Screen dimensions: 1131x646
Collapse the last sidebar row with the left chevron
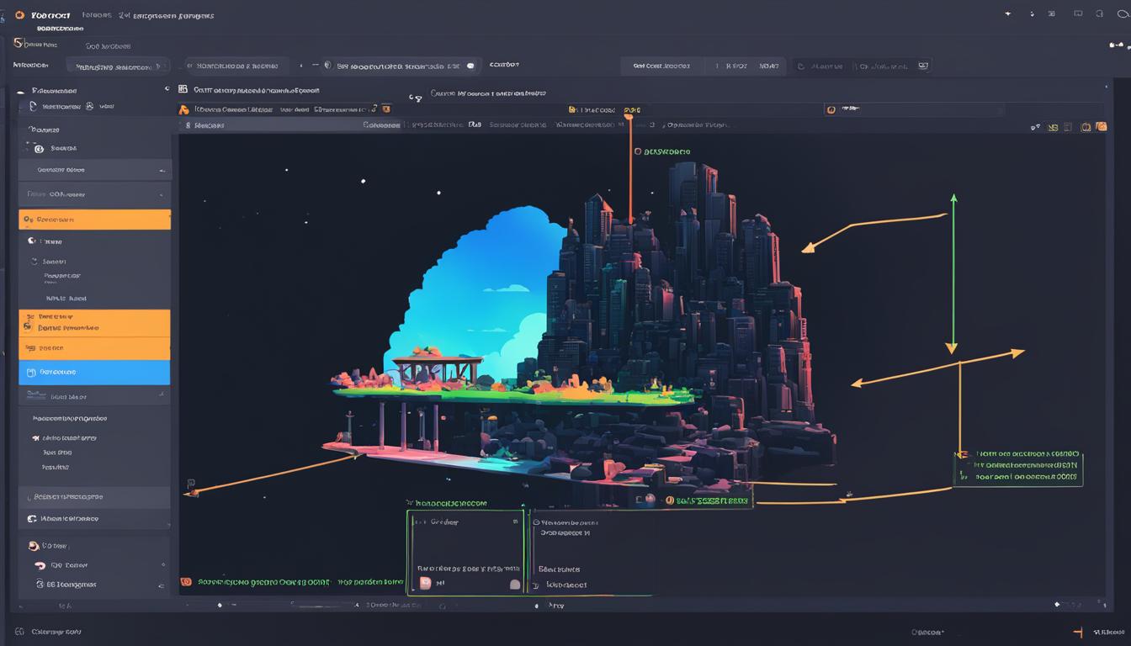pos(162,585)
